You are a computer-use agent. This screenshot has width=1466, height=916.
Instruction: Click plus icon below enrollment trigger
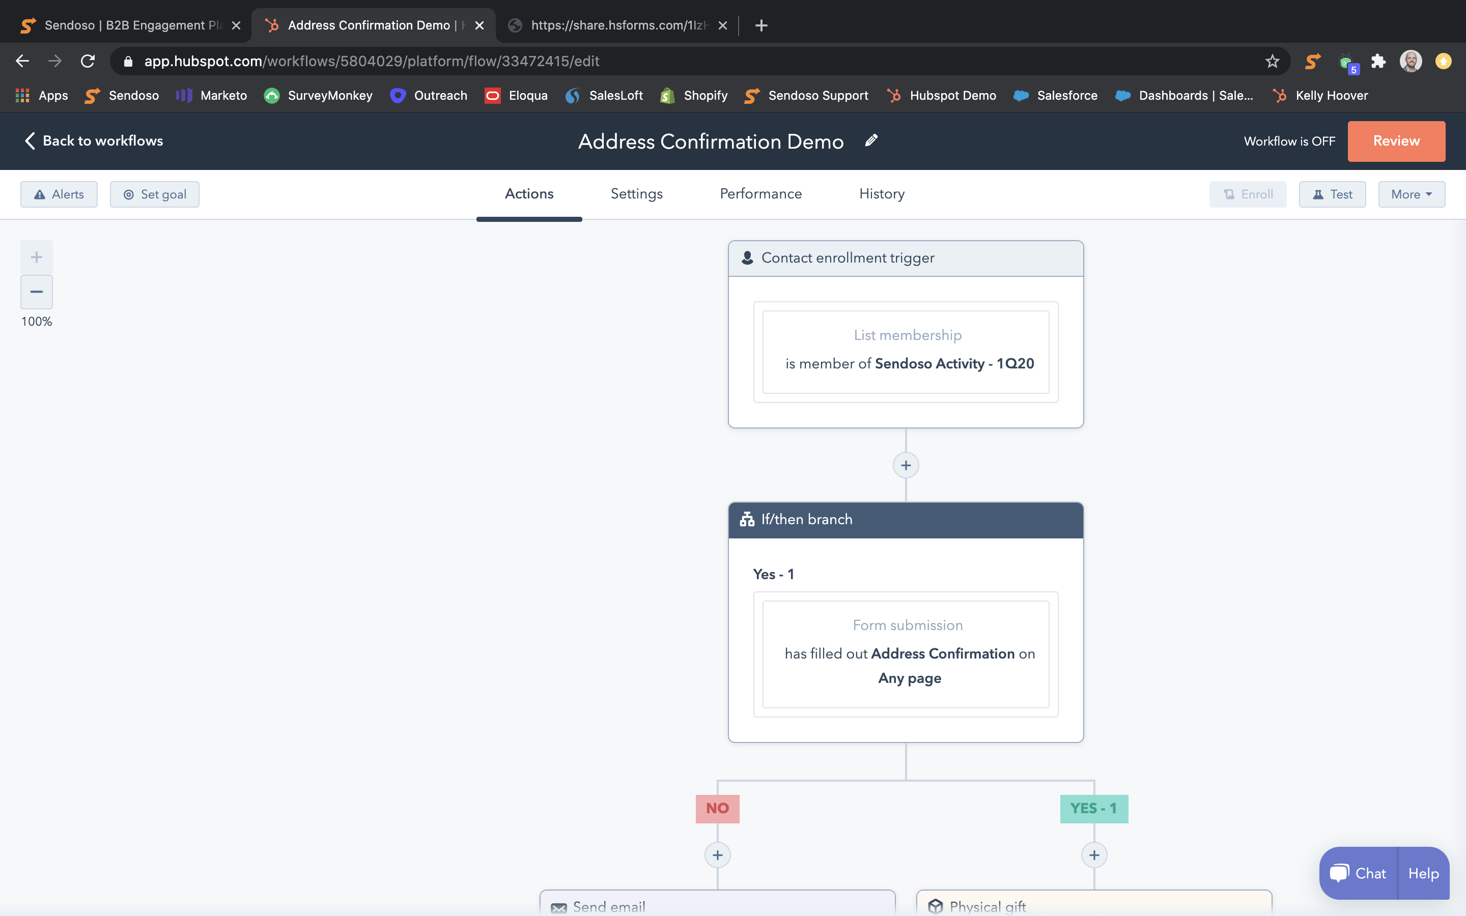[x=906, y=465]
